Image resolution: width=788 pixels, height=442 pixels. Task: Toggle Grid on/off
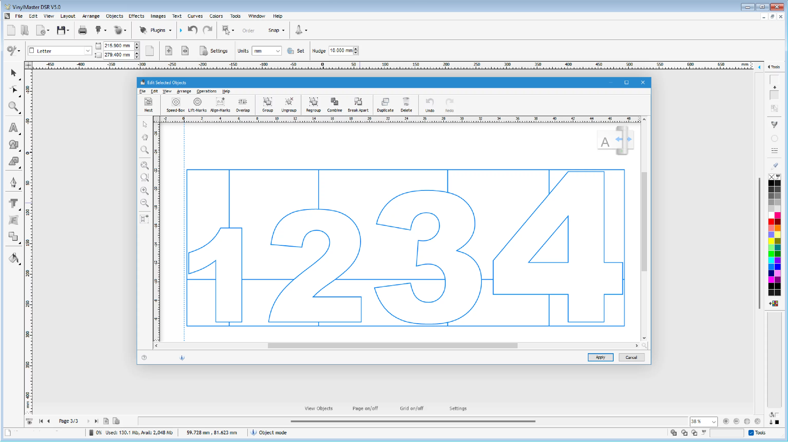(411, 408)
